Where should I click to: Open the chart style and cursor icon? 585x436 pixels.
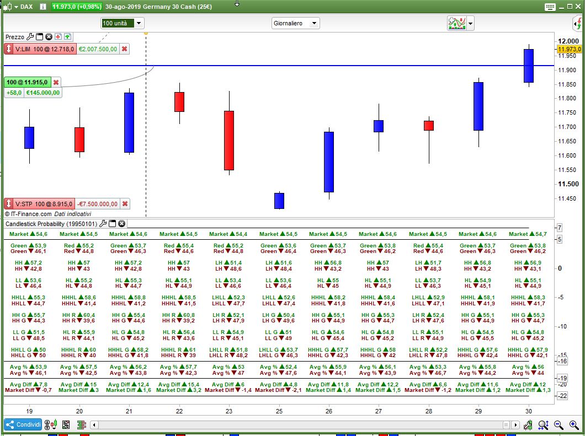pyautogui.click(x=51, y=424)
